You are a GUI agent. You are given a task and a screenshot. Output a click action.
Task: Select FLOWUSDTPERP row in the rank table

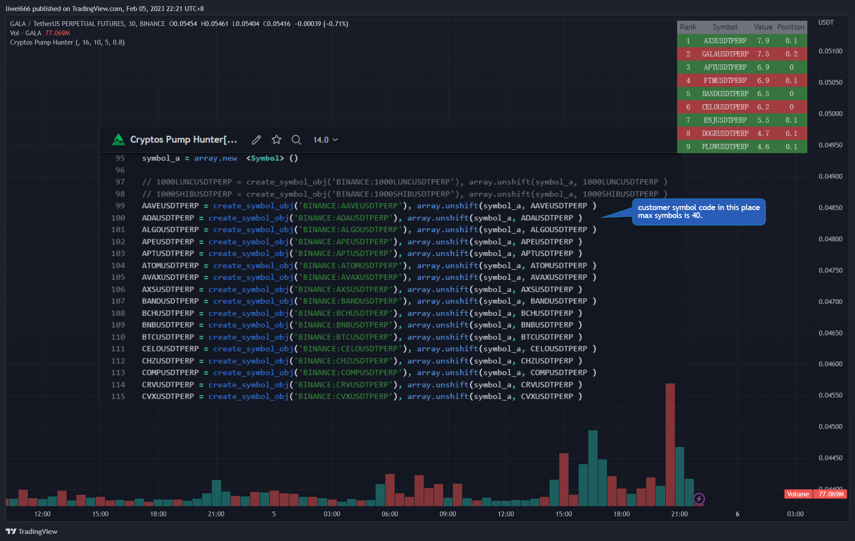pyautogui.click(x=742, y=147)
